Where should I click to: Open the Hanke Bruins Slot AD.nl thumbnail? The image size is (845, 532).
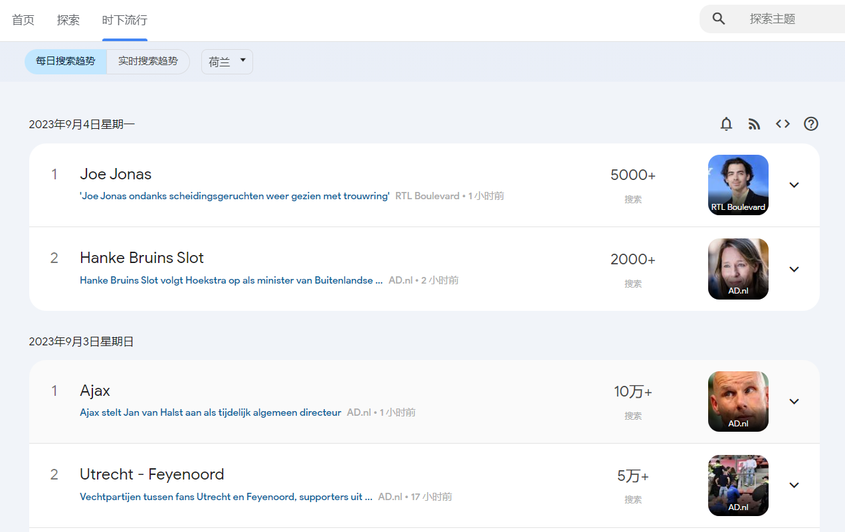738,269
